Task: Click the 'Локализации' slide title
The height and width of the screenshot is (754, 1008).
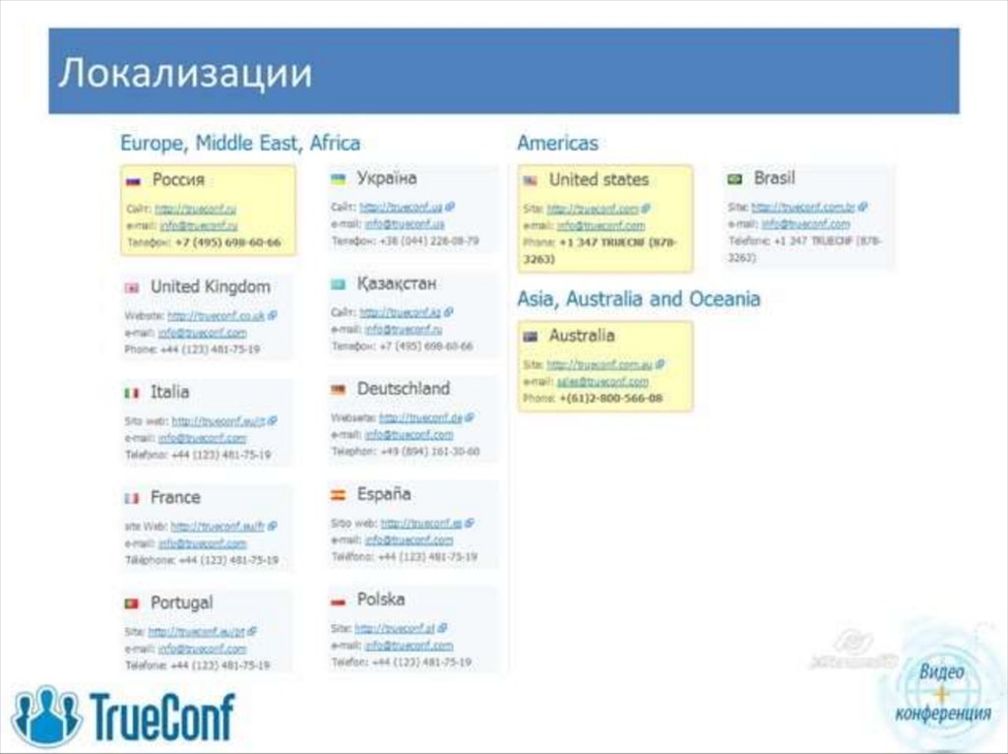Action: [x=186, y=72]
